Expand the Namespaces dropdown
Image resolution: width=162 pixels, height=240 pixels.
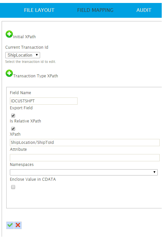83,172
